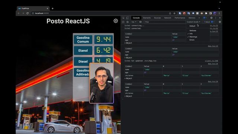The width and height of the screenshot is (238, 134).
Task: Create a live expression with the eye icon
Action: 141,22
